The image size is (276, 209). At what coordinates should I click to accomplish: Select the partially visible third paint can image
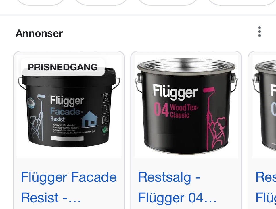(x=264, y=107)
